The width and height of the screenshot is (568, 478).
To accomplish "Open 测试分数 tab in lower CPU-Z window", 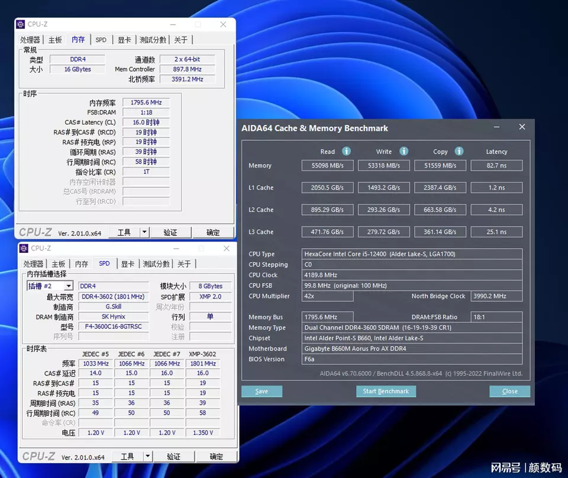I will click(156, 264).
